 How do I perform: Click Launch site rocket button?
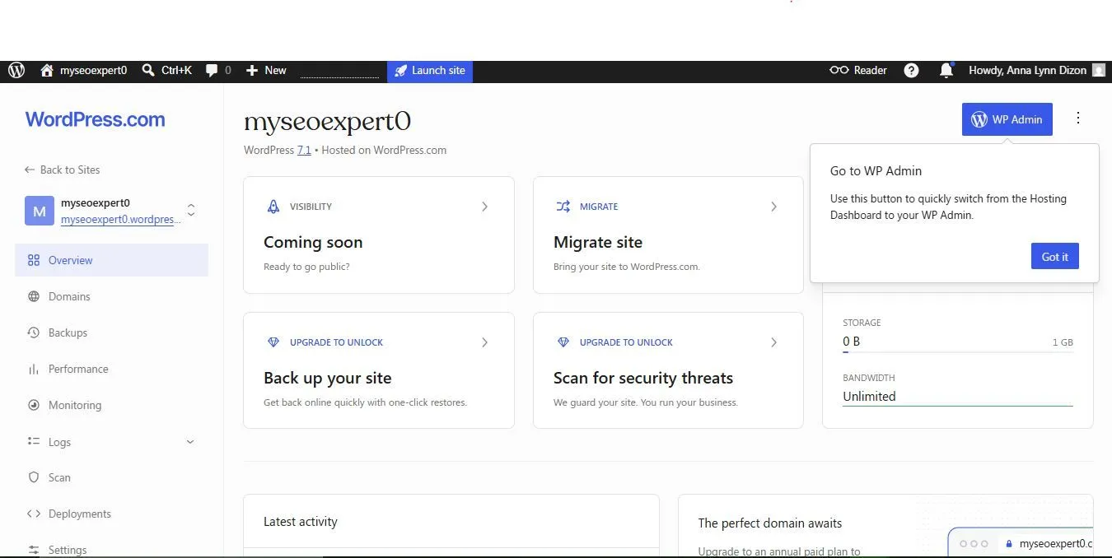pos(430,71)
